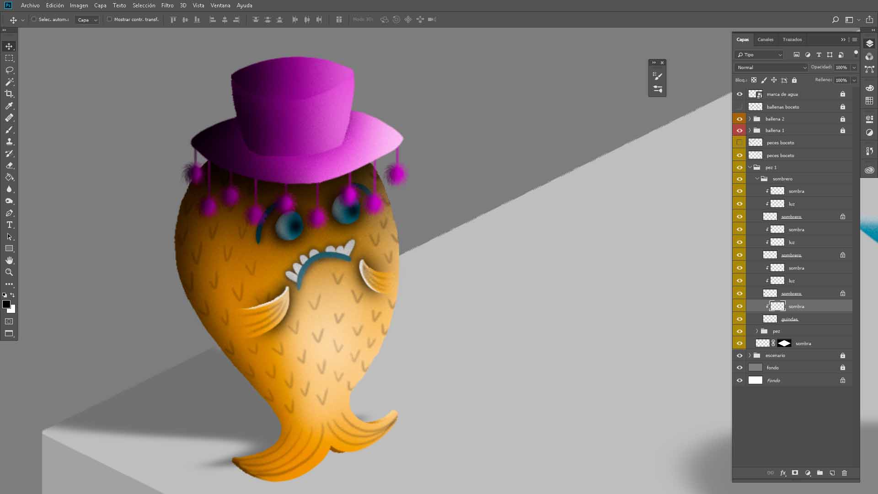Select the Lasso tool
Screen dimensions: 878x494
point(9,70)
